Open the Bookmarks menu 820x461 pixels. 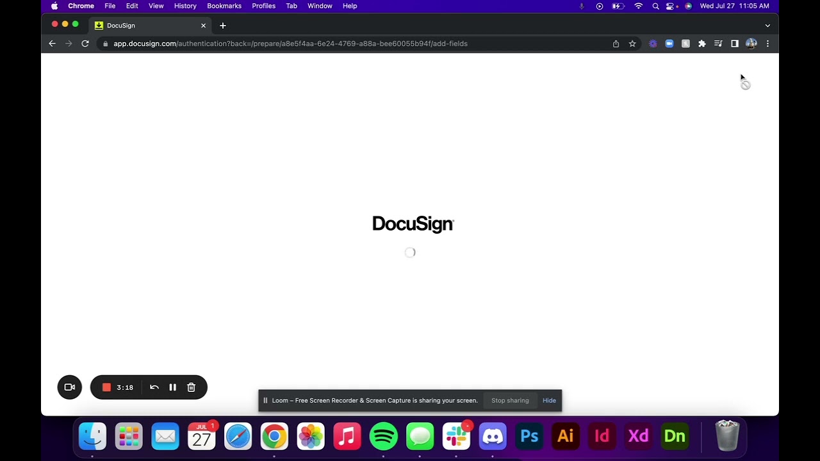[x=224, y=6]
